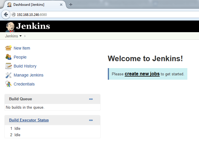Open the New Item link
The width and height of the screenshot is (199, 142).
(22, 48)
